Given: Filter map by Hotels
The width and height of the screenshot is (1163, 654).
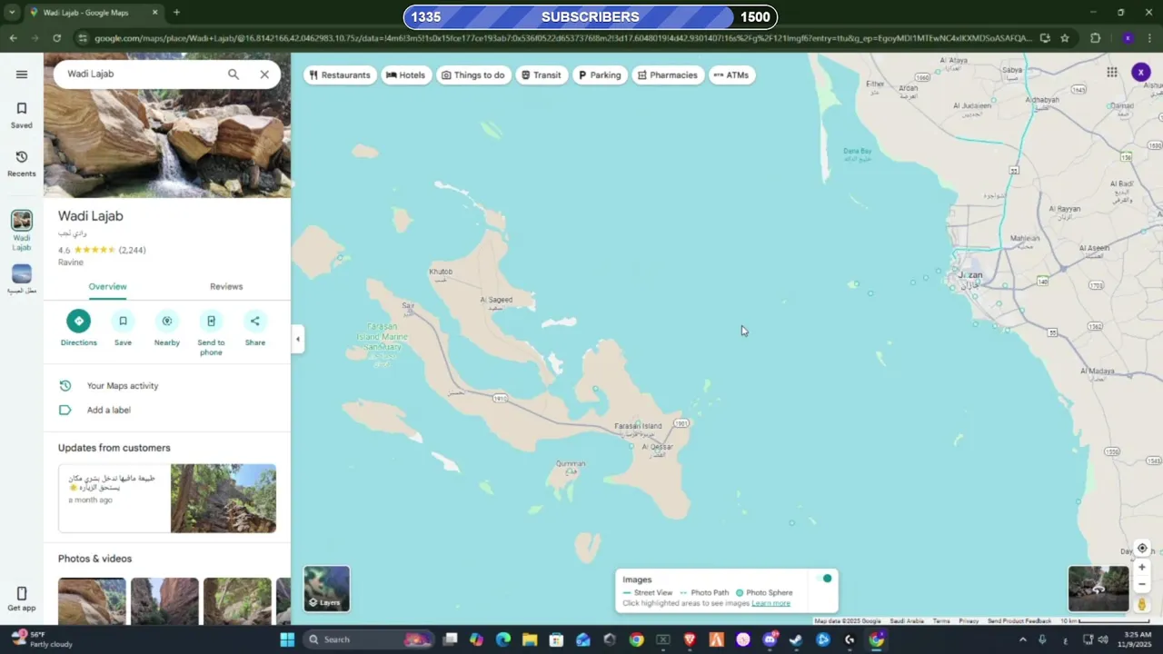Looking at the screenshot, I should tap(405, 75).
